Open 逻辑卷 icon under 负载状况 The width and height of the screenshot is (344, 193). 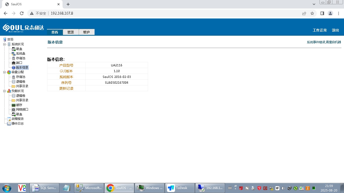[14, 96]
